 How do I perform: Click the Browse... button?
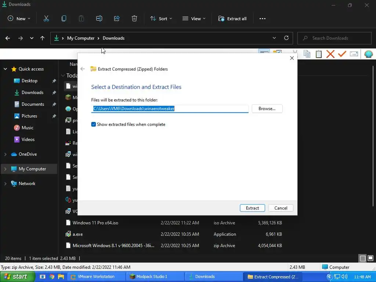tap(267, 109)
